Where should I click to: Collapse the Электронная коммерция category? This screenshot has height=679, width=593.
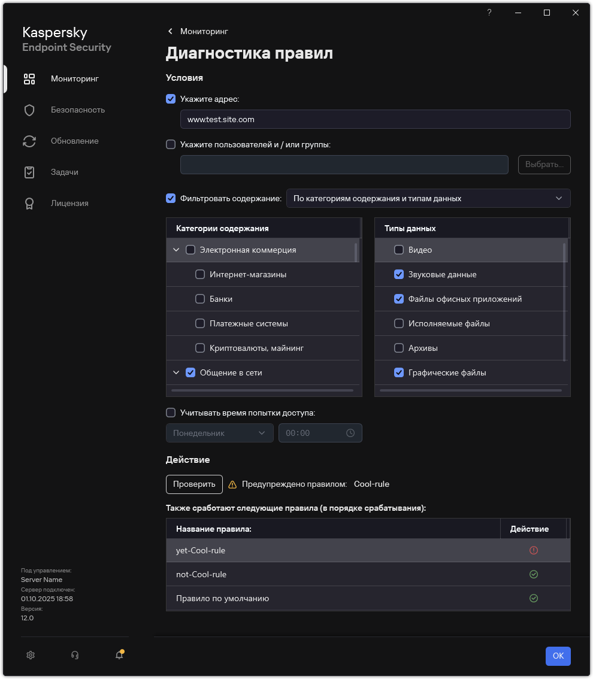(176, 250)
